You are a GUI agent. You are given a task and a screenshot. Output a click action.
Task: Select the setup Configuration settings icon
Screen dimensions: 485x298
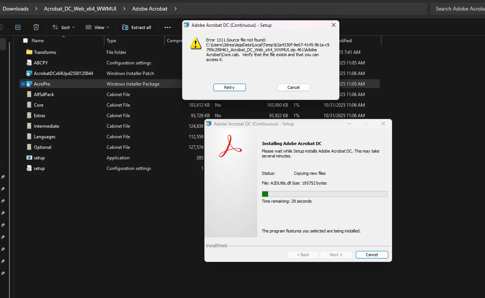point(29,168)
